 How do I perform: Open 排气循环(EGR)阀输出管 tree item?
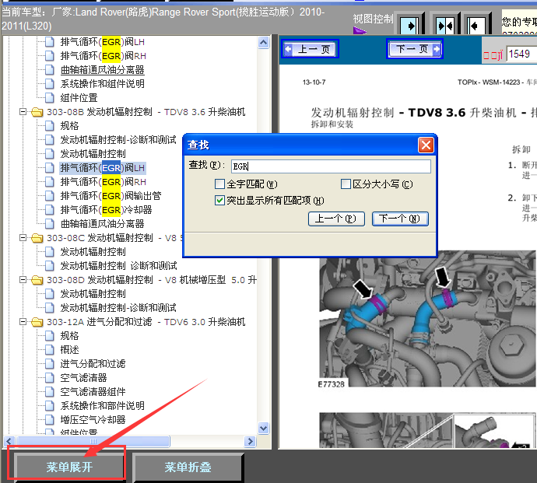coord(111,196)
